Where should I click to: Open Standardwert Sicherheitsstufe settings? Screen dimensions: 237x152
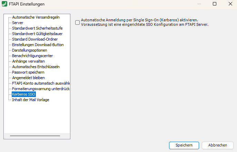click(37, 28)
